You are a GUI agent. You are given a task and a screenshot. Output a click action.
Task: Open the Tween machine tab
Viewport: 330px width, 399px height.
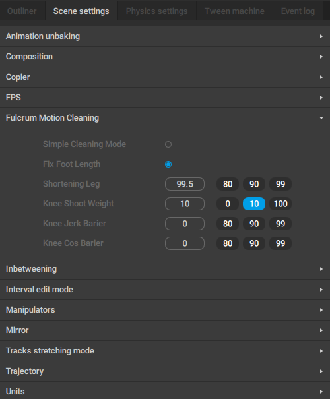(x=234, y=11)
